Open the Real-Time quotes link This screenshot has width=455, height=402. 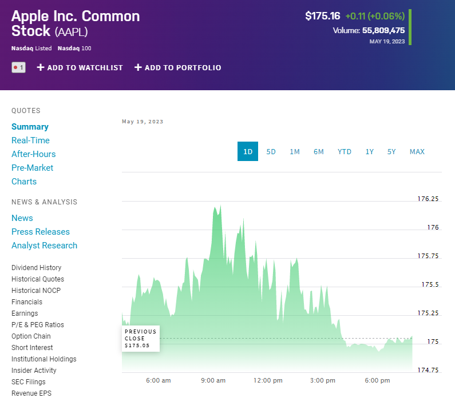30,140
